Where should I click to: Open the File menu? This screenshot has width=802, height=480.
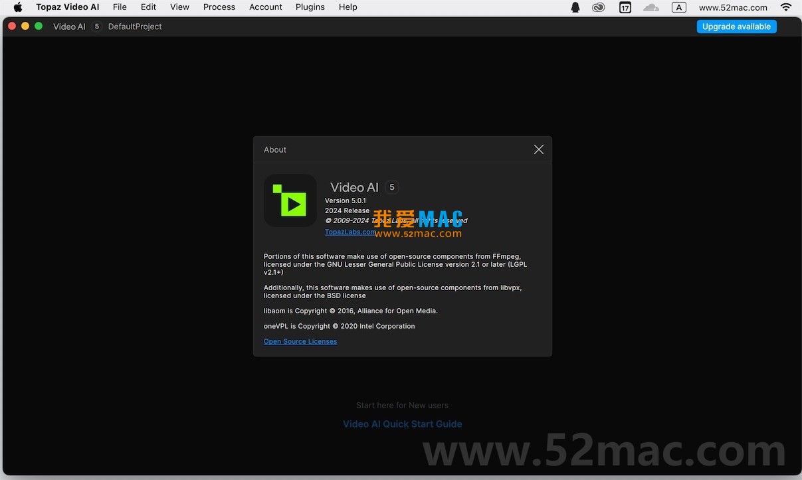pos(120,7)
